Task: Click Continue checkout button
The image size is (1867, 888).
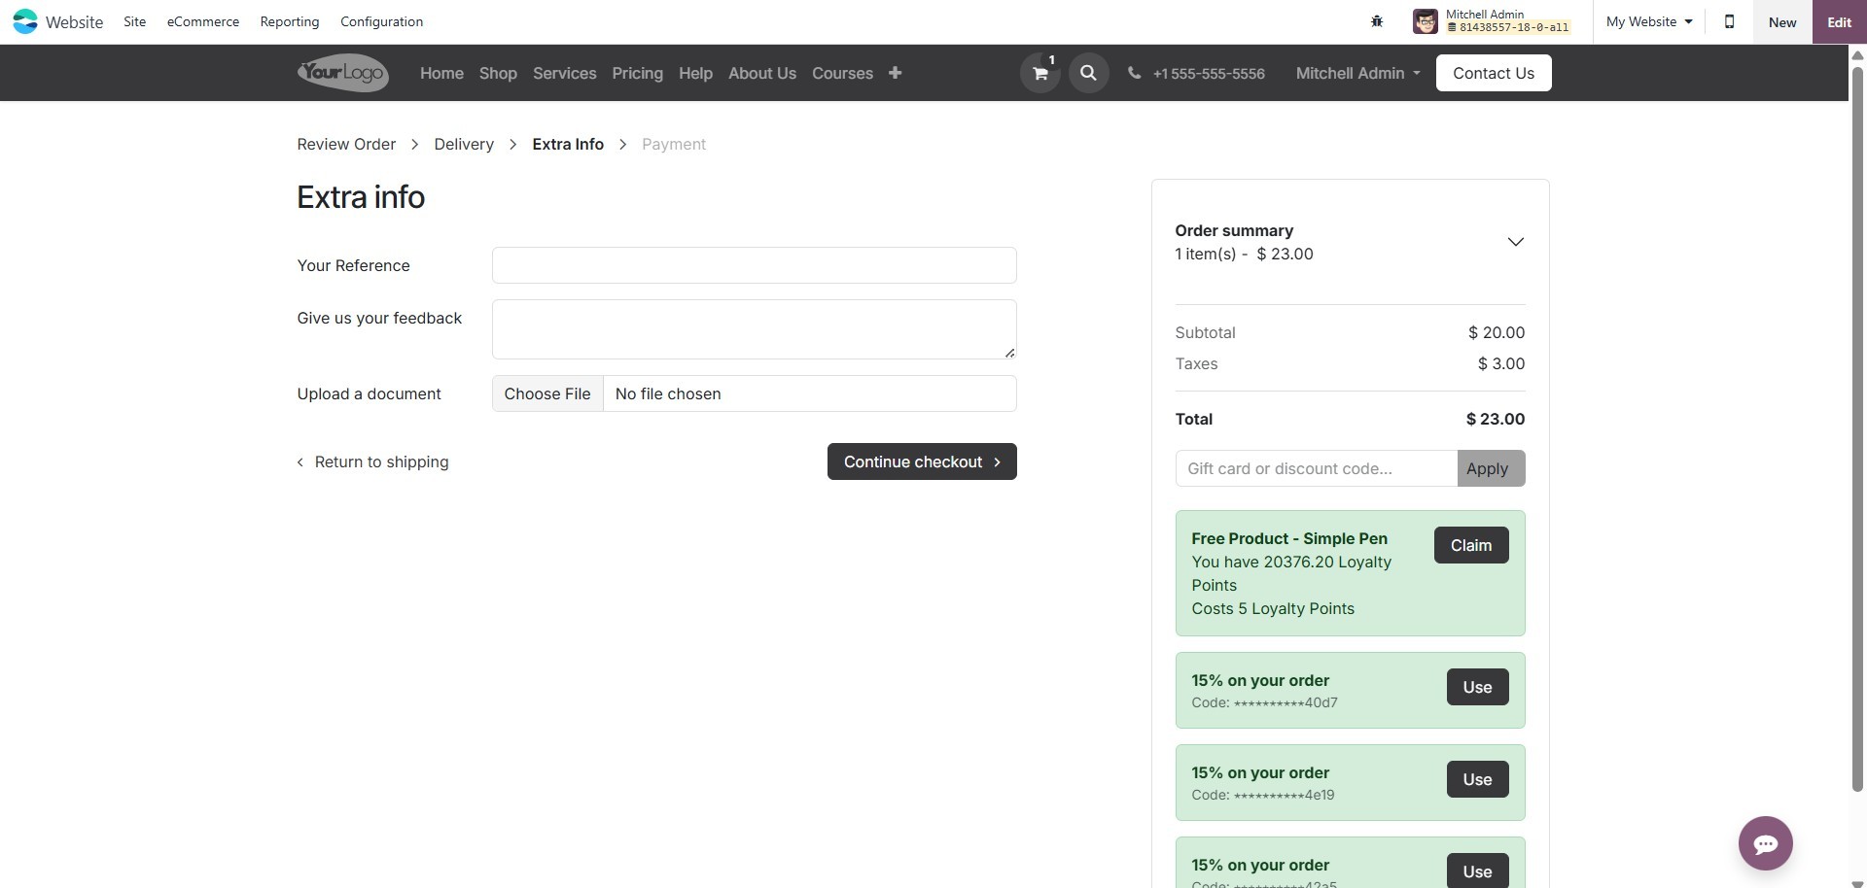Action: tap(921, 461)
